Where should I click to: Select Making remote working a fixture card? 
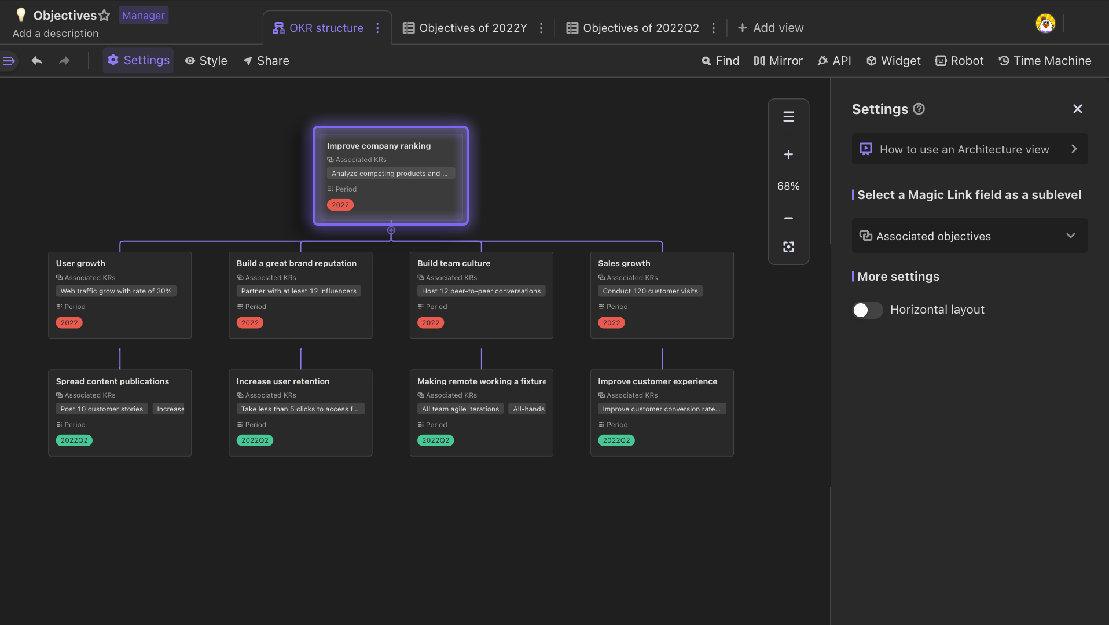(x=481, y=413)
